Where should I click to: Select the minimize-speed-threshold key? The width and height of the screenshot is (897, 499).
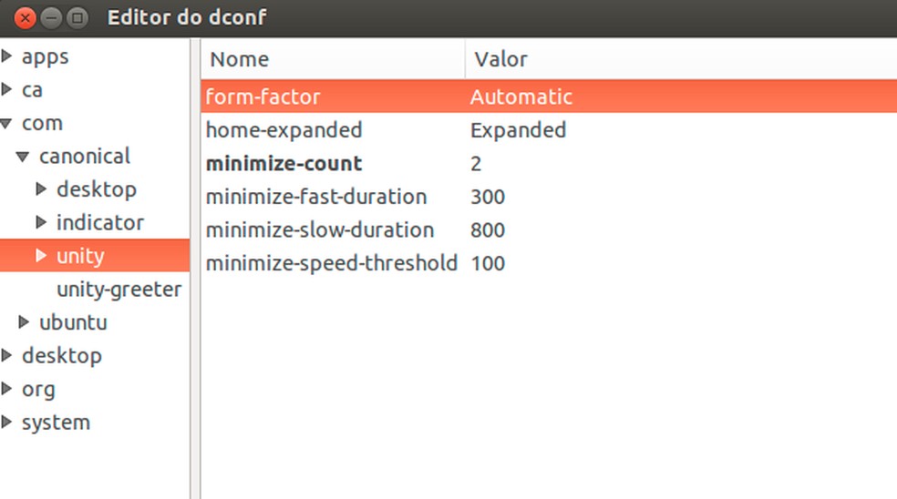(331, 264)
